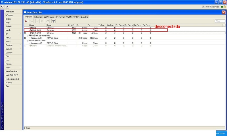This screenshot has height=136, width=227.
Task: Click the 1180 bps Rx value
Action: pyautogui.click(x=94, y=38)
